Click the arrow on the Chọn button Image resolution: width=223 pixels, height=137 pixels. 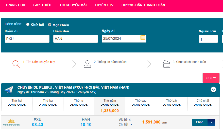[x=211, y=122]
